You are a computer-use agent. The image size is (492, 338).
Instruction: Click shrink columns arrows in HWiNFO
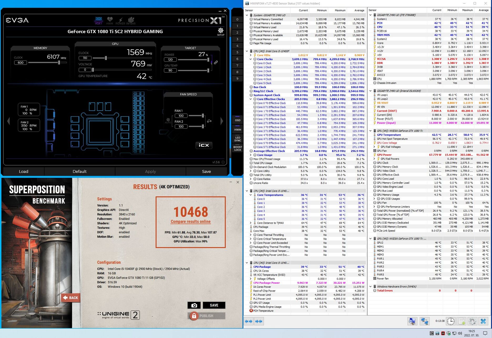point(259,321)
